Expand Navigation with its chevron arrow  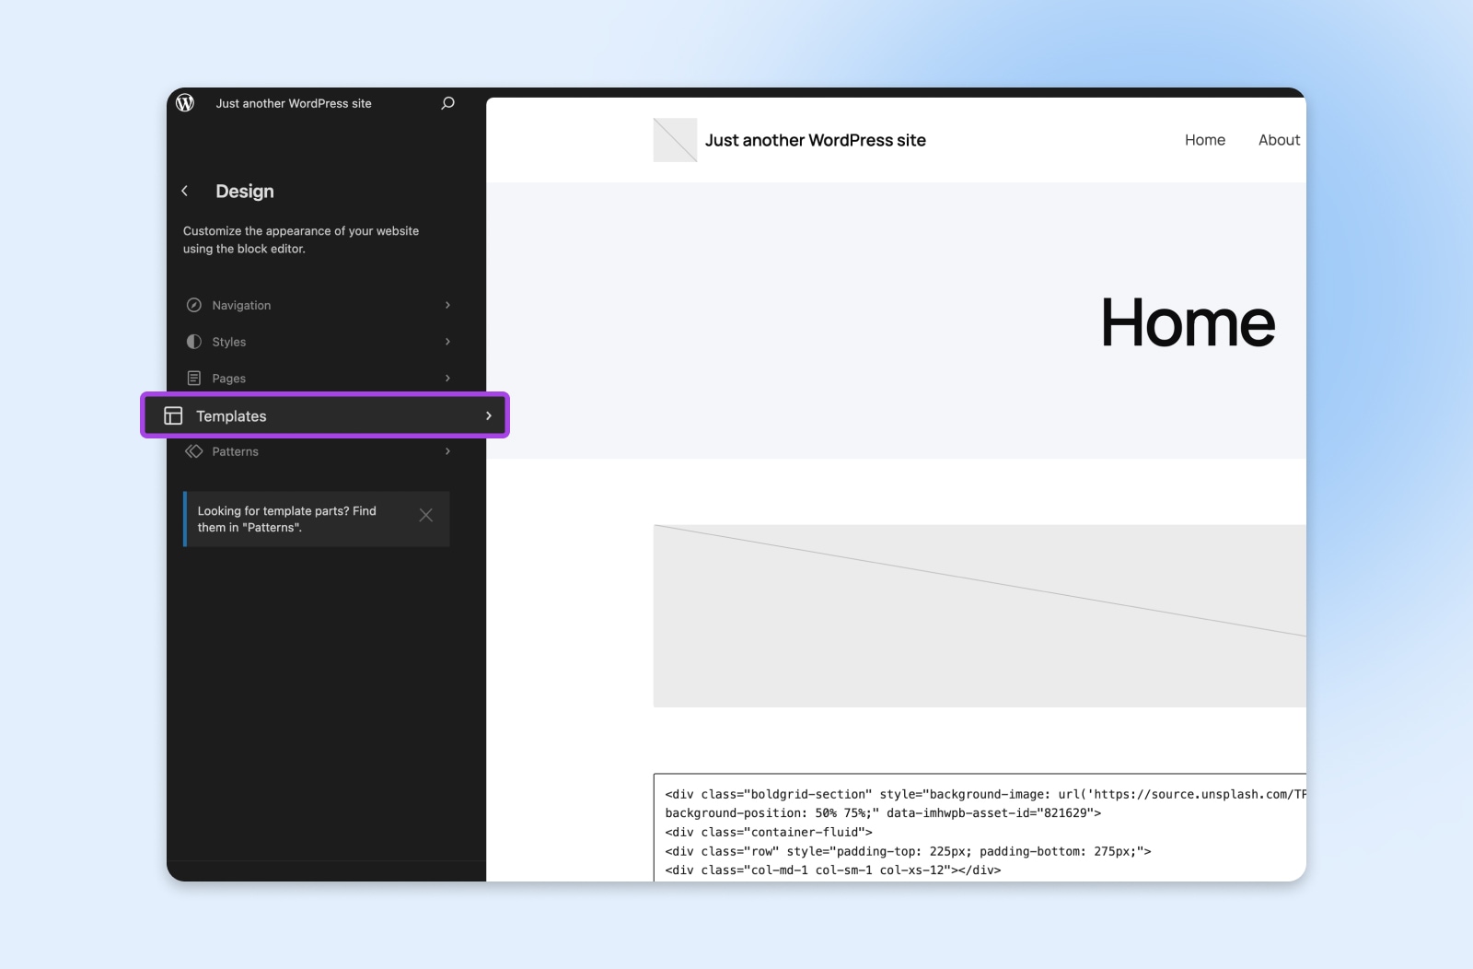[447, 305]
